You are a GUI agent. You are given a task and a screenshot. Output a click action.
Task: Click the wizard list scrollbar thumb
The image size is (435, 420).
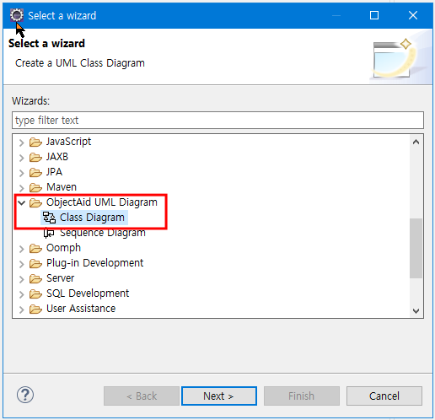point(416,248)
